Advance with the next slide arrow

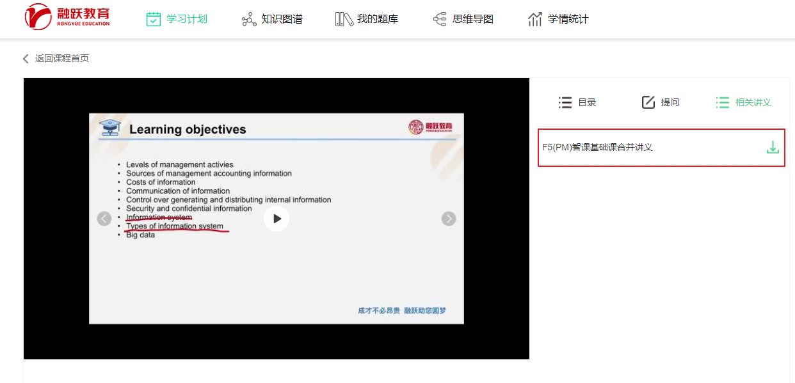coord(449,219)
